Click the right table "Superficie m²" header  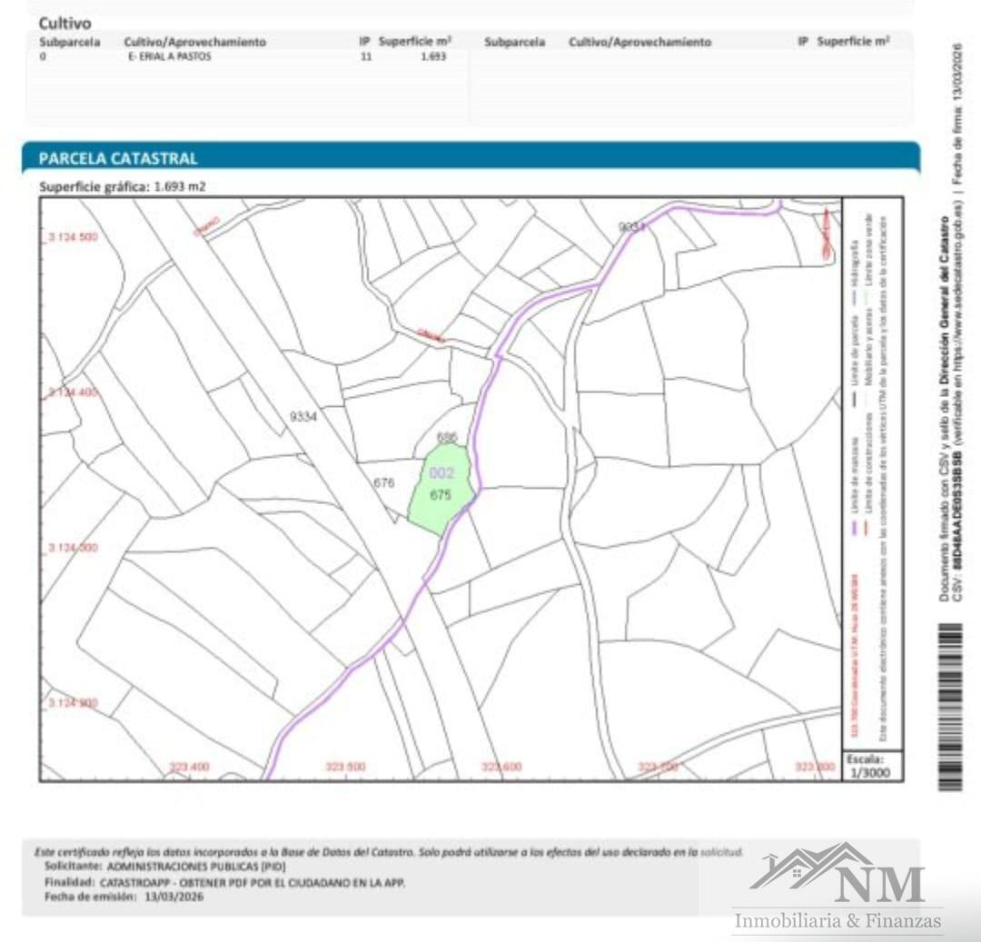(x=853, y=41)
